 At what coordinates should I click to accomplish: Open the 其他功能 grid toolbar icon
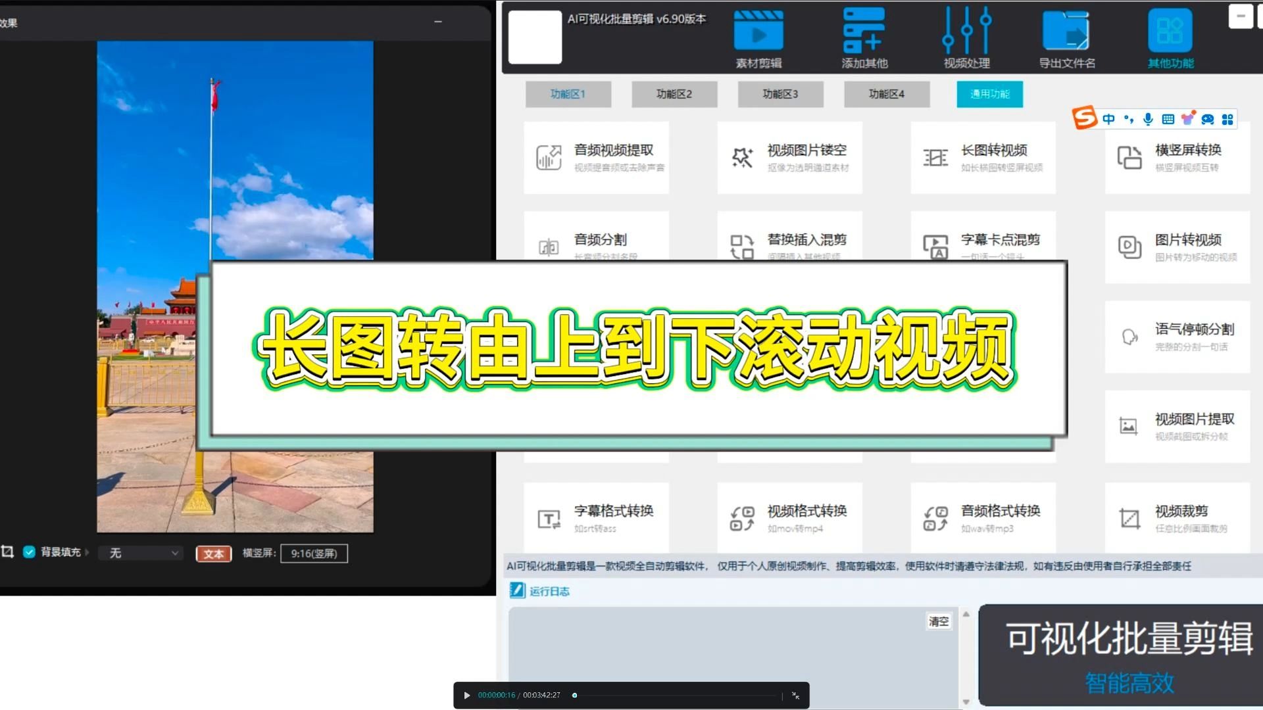click(x=1170, y=30)
